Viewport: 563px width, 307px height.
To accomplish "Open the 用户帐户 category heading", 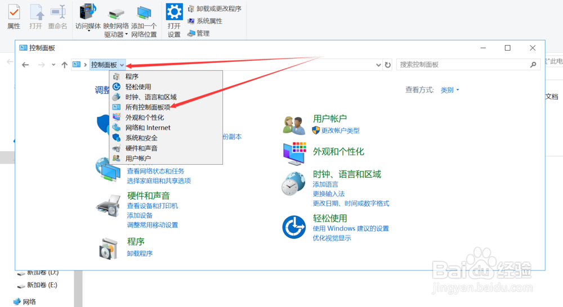I will [x=329, y=119].
